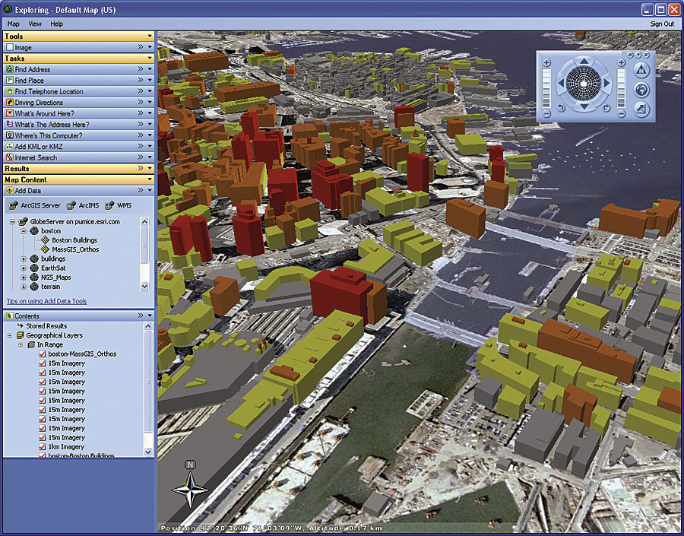The image size is (684, 536).
Task: Click the Contents panel scroll up arrow
Action: pos(148,326)
